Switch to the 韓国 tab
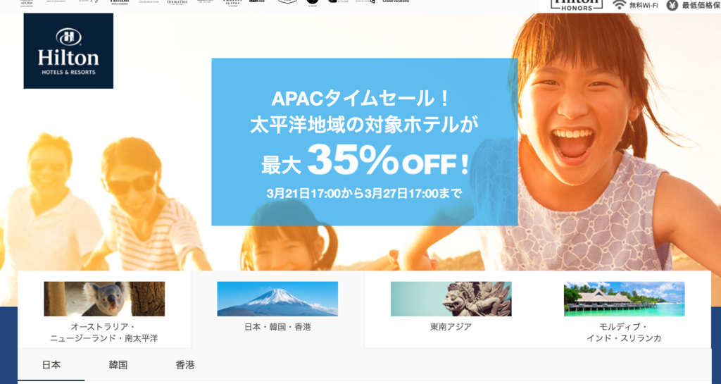This screenshot has height=384, width=721. click(x=118, y=365)
